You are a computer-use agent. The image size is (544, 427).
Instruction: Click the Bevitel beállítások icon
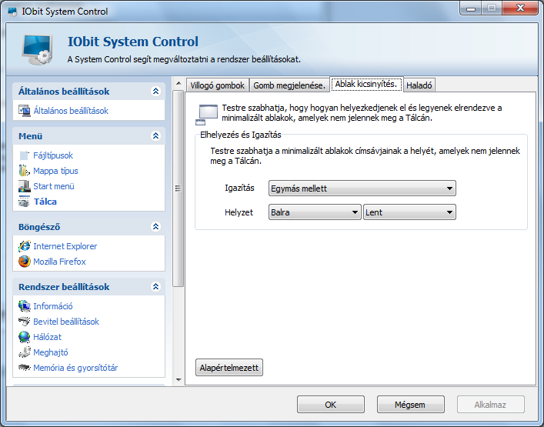click(25, 322)
